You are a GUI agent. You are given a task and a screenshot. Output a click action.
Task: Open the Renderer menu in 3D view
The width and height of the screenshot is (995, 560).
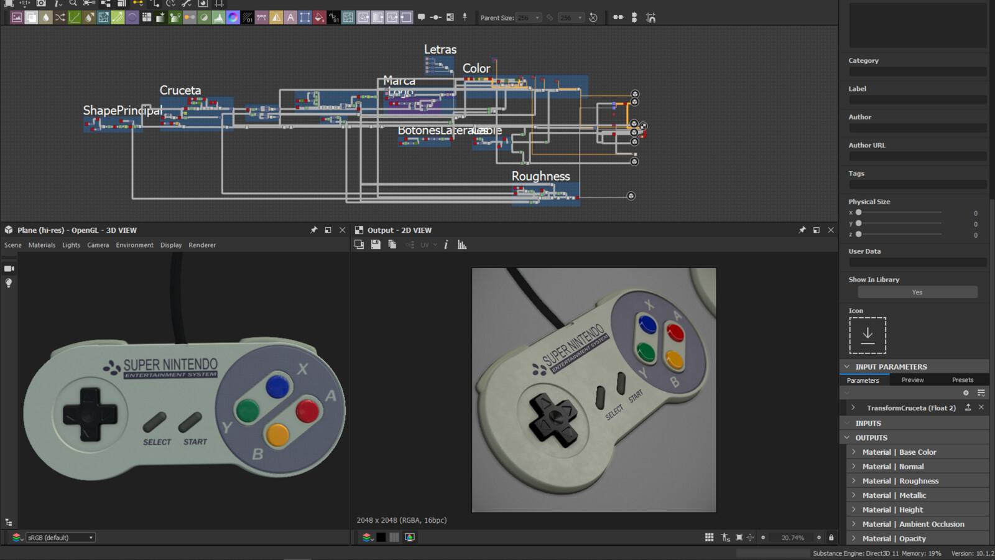coord(202,245)
